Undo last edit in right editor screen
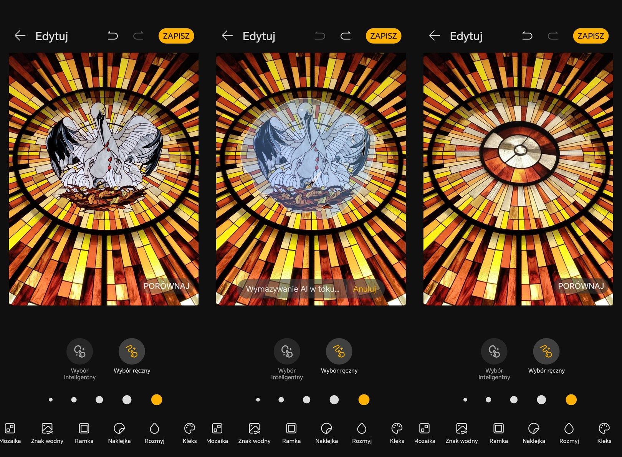Screen dimensions: 622x457 point(527,36)
